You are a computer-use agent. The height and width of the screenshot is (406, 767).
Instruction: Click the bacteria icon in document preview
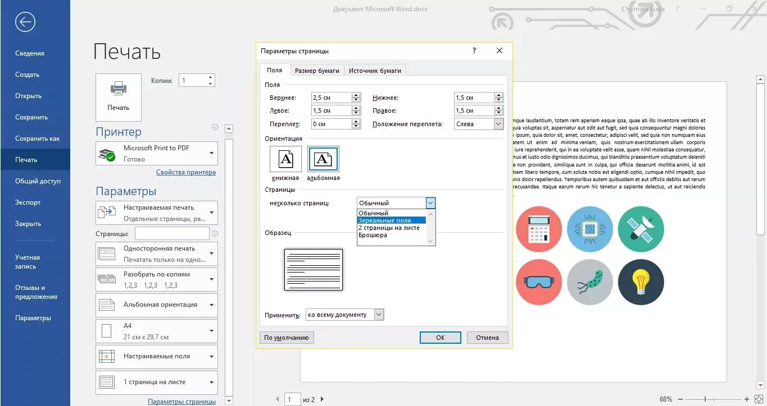click(x=589, y=282)
